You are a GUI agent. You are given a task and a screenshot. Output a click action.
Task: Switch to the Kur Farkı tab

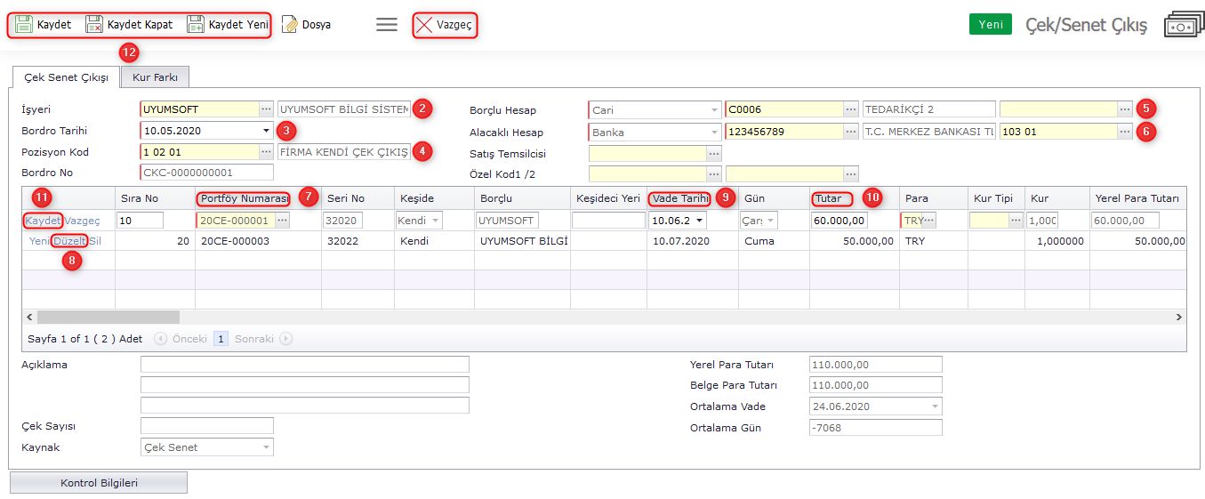[155, 77]
